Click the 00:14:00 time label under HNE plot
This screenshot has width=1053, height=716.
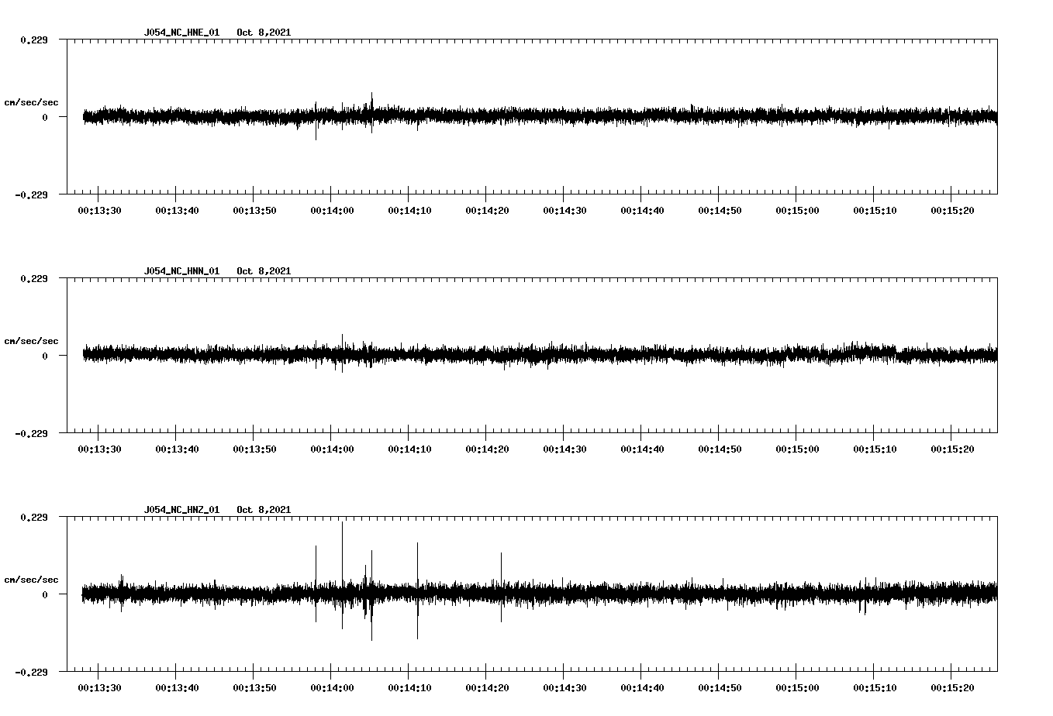tap(332, 211)
